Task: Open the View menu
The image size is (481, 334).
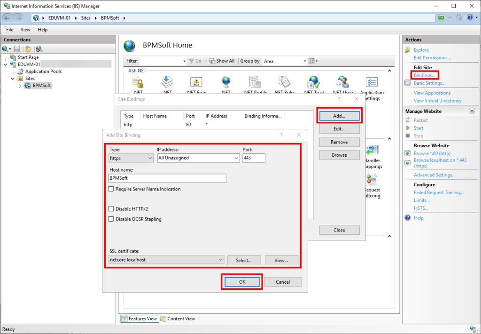Action: click(x=25, y=30)
